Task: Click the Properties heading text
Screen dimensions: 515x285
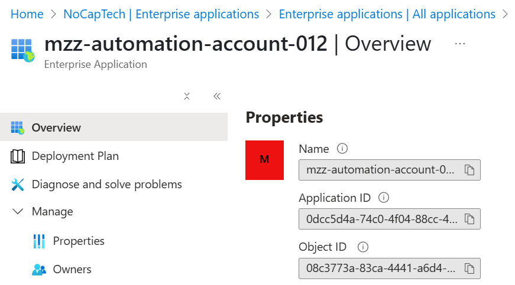Action: [284, 117]
